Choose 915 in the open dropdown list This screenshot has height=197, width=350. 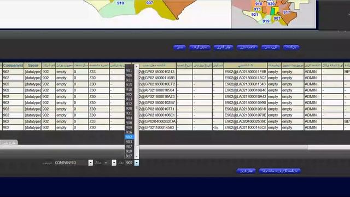tap(129, 85)
